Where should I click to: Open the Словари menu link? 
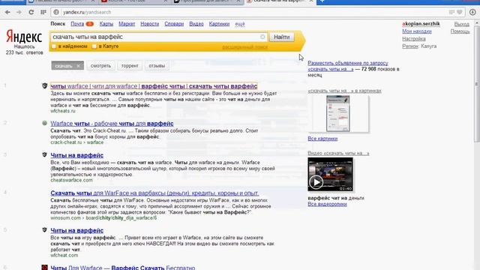click(x=174, y=24)
